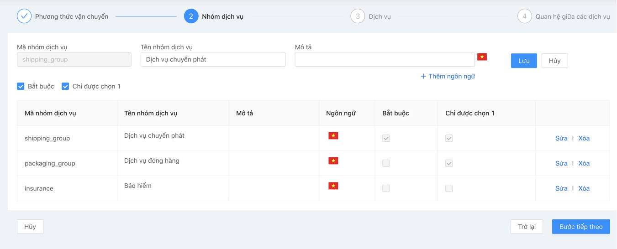Toggle the Chỉ được chọn 1 form checkbox

click(x=65, y=86)
